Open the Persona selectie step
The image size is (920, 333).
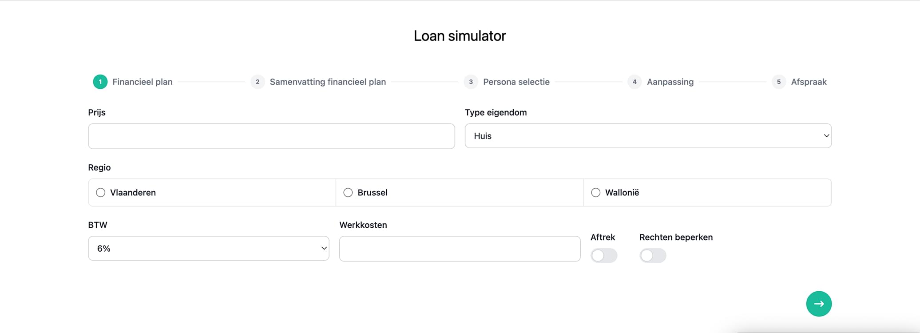tap(516, 82)
